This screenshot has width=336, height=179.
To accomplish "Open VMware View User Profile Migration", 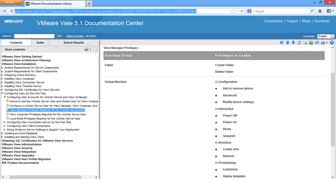I will pyautogui.click(x=26, y=159).
